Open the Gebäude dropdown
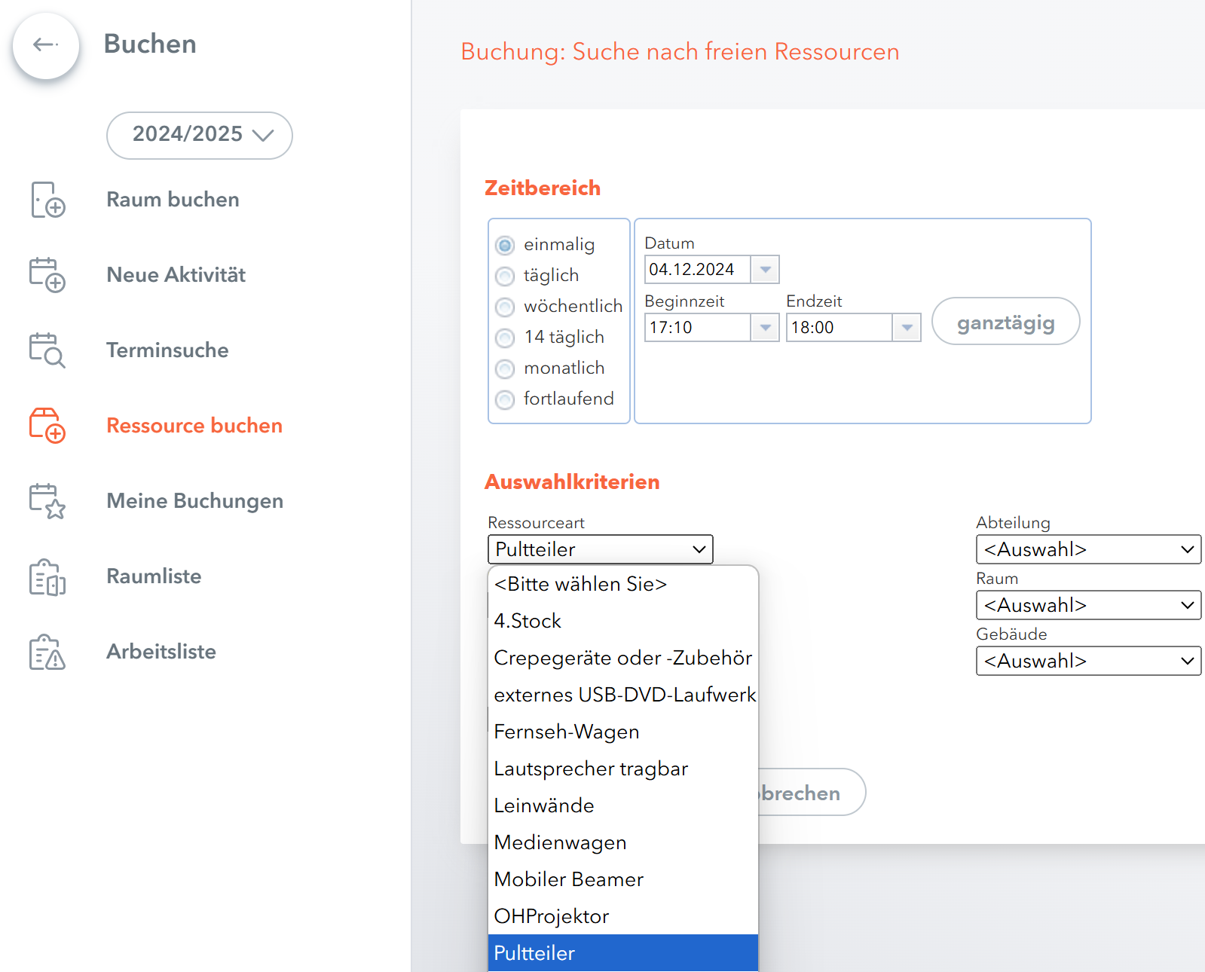The height and width of the screenshot is (972, 1205). coord(1088,661)
